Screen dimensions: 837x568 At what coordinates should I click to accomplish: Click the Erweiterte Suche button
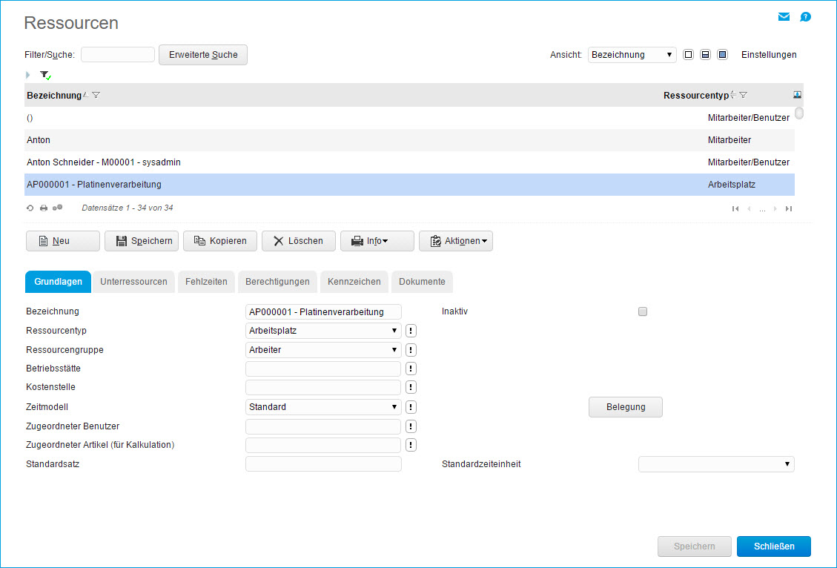[x=203, y=55]
